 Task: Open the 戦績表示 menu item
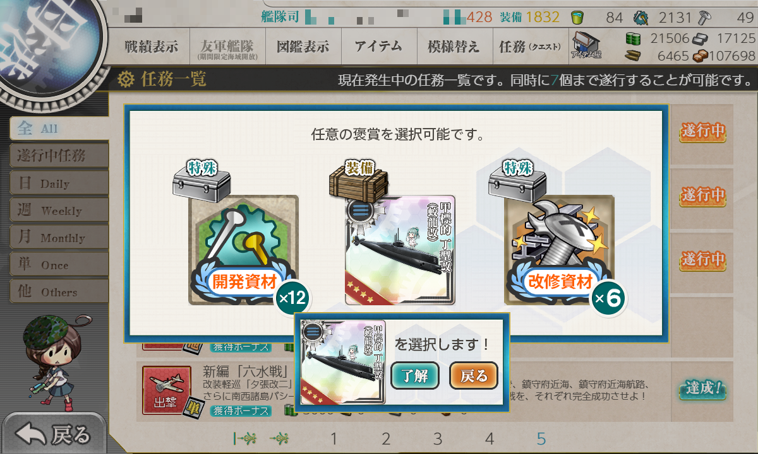pyautogui.click(x=151, y=46)
